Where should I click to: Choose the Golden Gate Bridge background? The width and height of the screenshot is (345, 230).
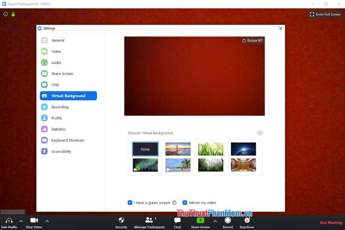(x=178, y=149)
